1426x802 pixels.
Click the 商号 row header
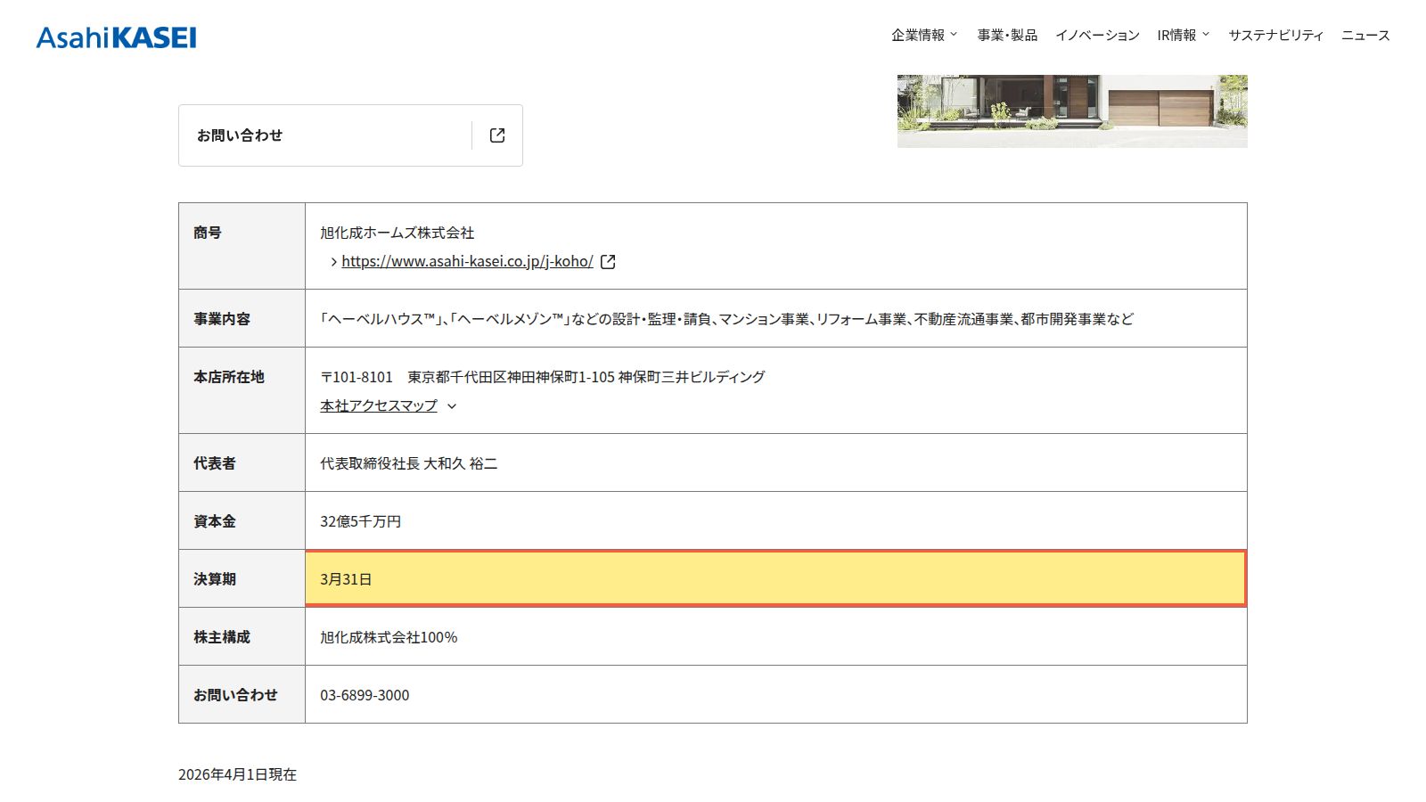(242, 246)
